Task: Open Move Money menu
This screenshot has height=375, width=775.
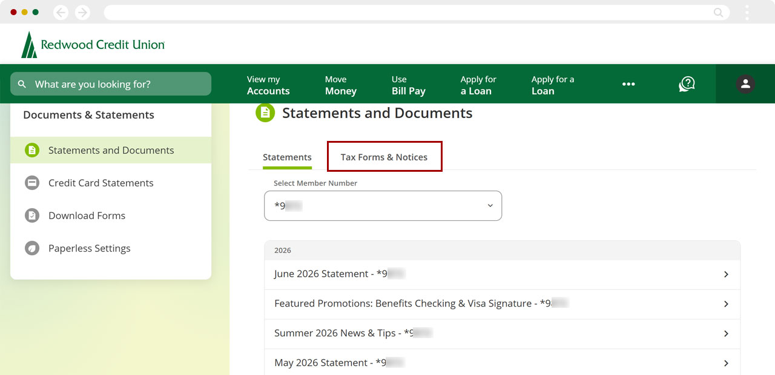Action: [x=341, y=85]
